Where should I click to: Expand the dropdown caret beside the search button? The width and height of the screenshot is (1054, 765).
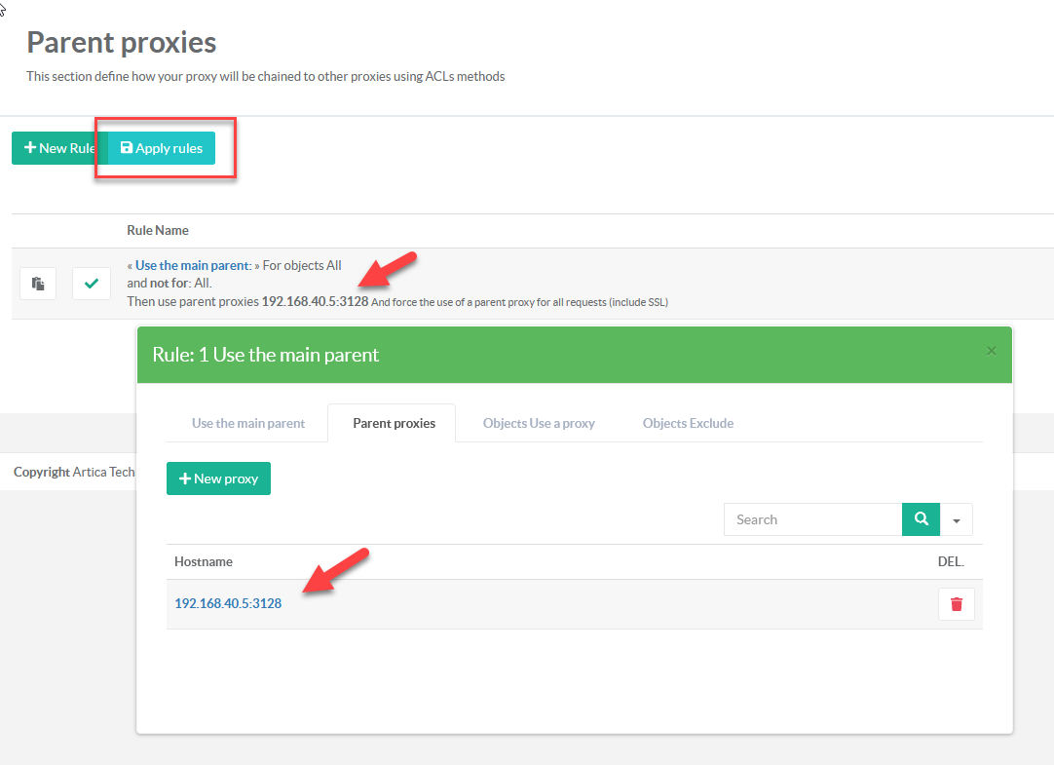957,520
